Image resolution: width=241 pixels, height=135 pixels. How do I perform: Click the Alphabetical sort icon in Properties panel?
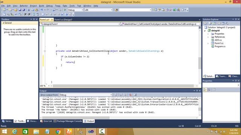209,90
